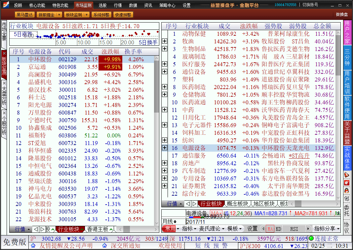This screenshot has width=353, height=250.
Task: Close the 个股分析 side tab with its X
Action: tap(4, 113)
